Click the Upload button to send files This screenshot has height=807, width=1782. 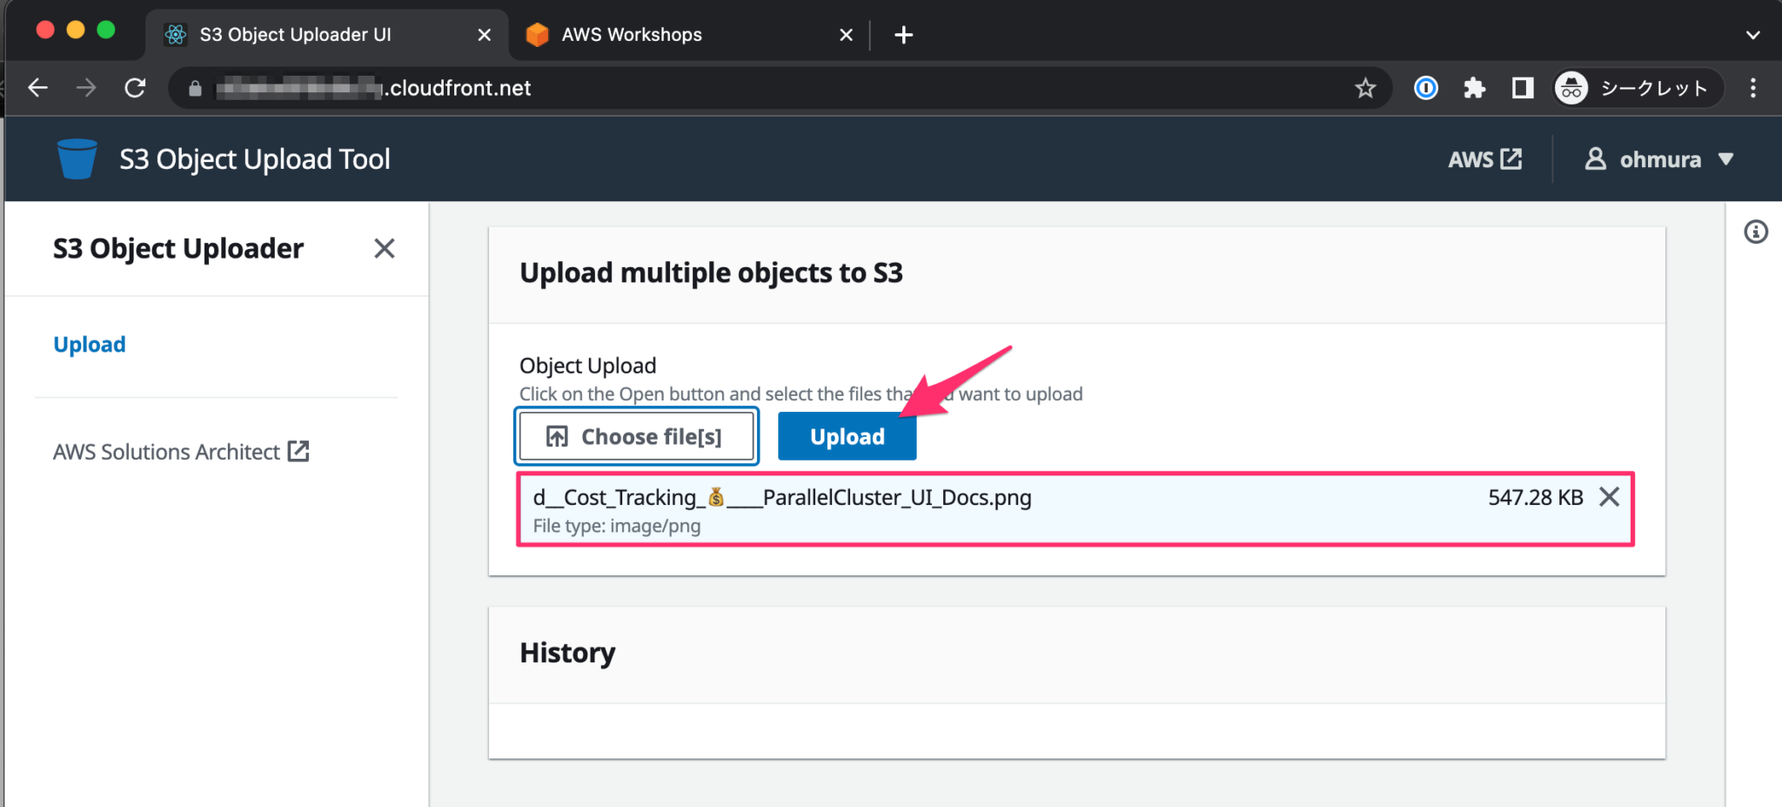847,436
